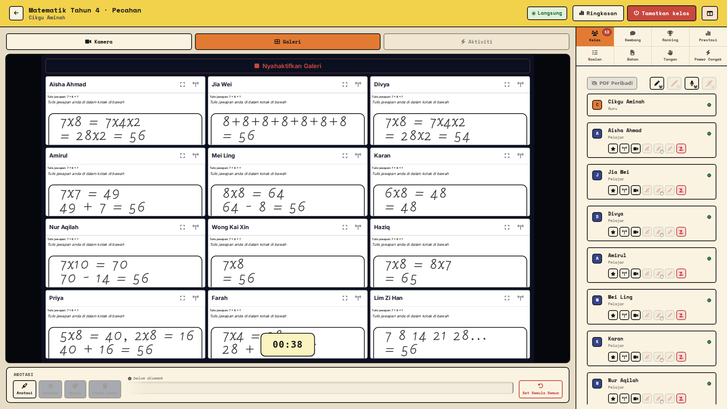Open the Soalan tab
727x409 pixels.
click(x=595, y=56)
